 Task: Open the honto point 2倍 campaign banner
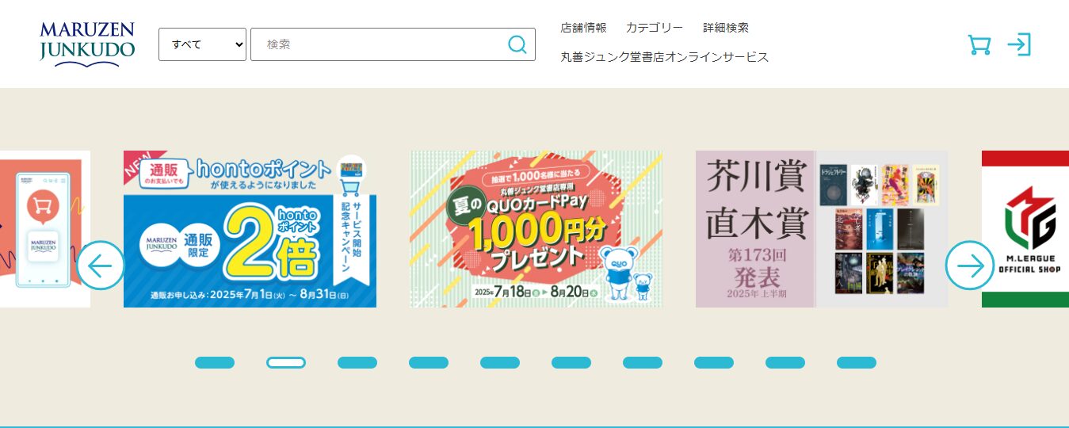(250, 229)
